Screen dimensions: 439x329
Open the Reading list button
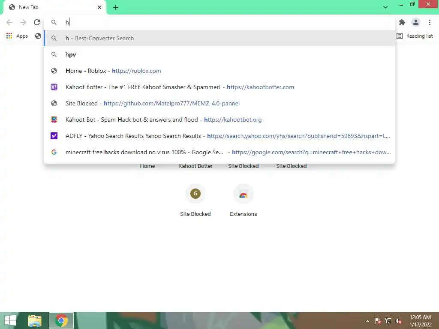click(x=415, y=36)
